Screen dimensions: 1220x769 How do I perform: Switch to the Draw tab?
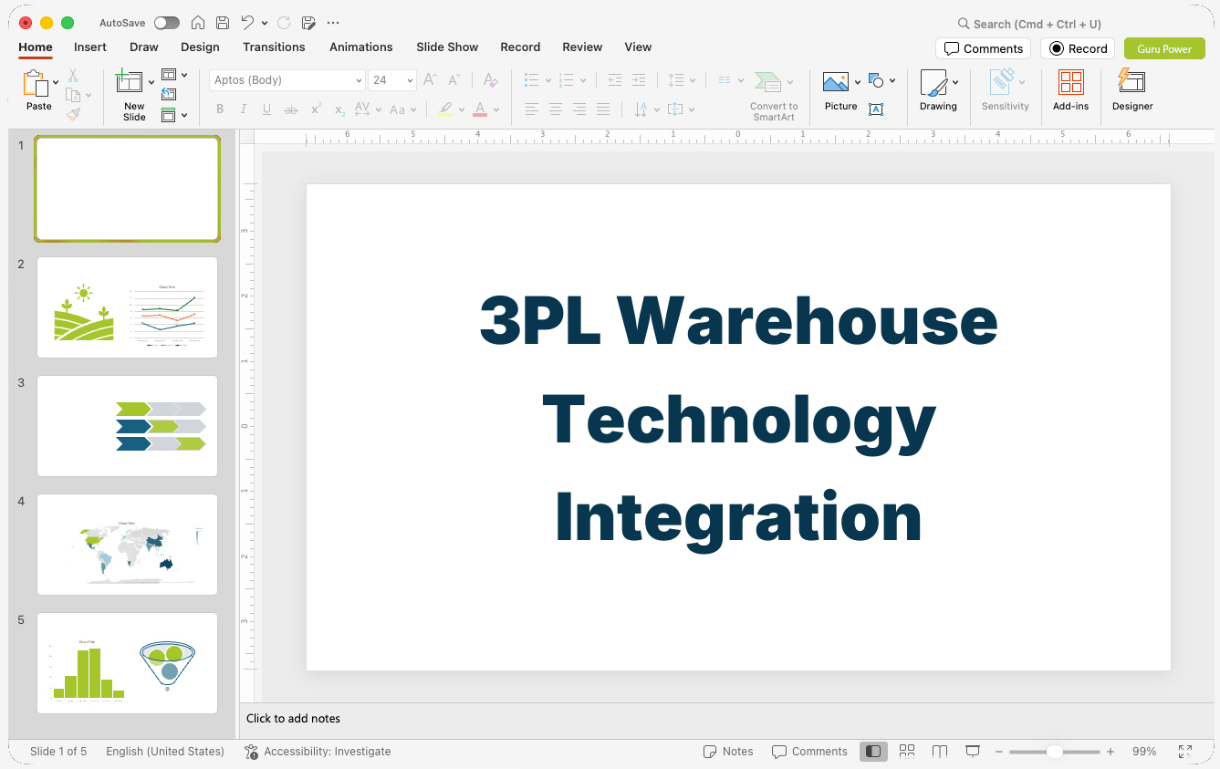144,47
